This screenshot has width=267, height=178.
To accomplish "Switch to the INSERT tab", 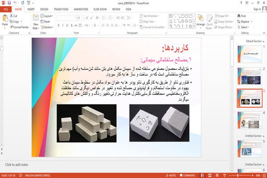I will coord(31,9).
